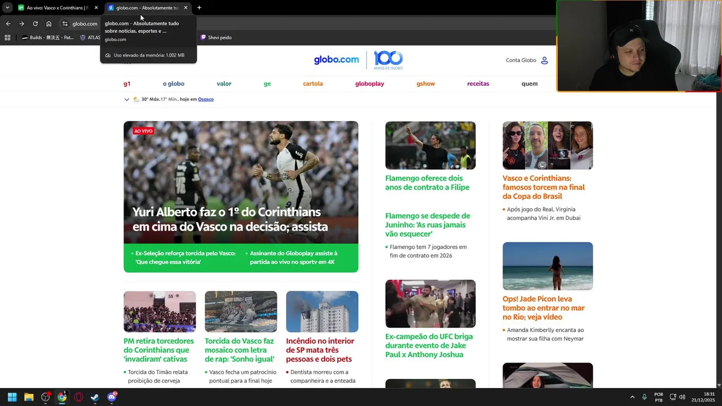Open the browser home page icon

point(49,24)
